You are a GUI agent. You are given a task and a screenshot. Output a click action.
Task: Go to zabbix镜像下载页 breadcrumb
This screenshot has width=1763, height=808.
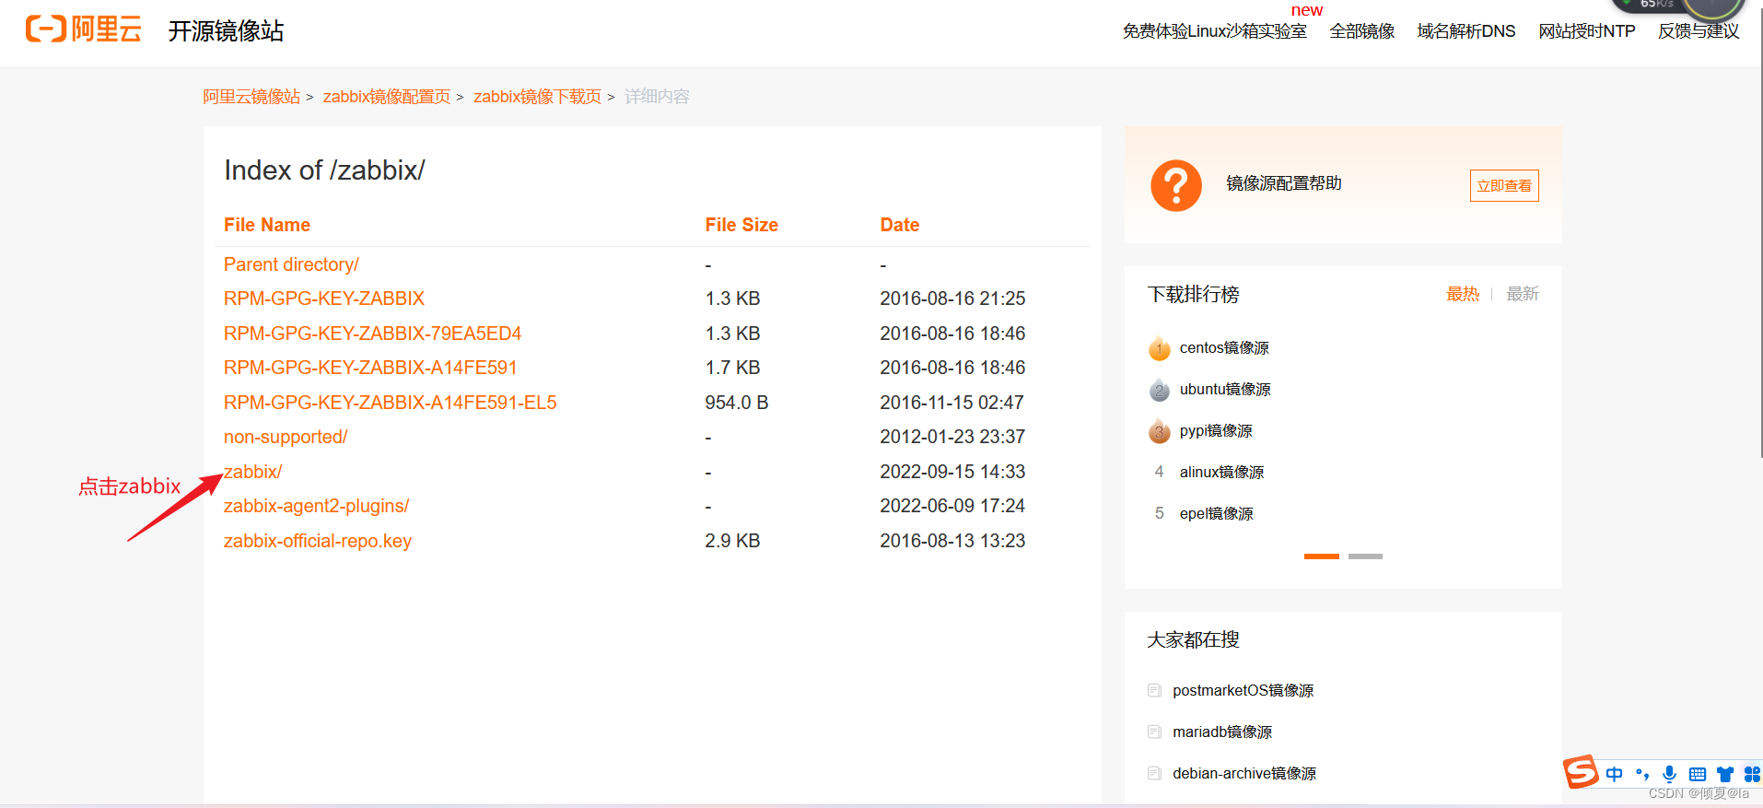pos(537,97)
